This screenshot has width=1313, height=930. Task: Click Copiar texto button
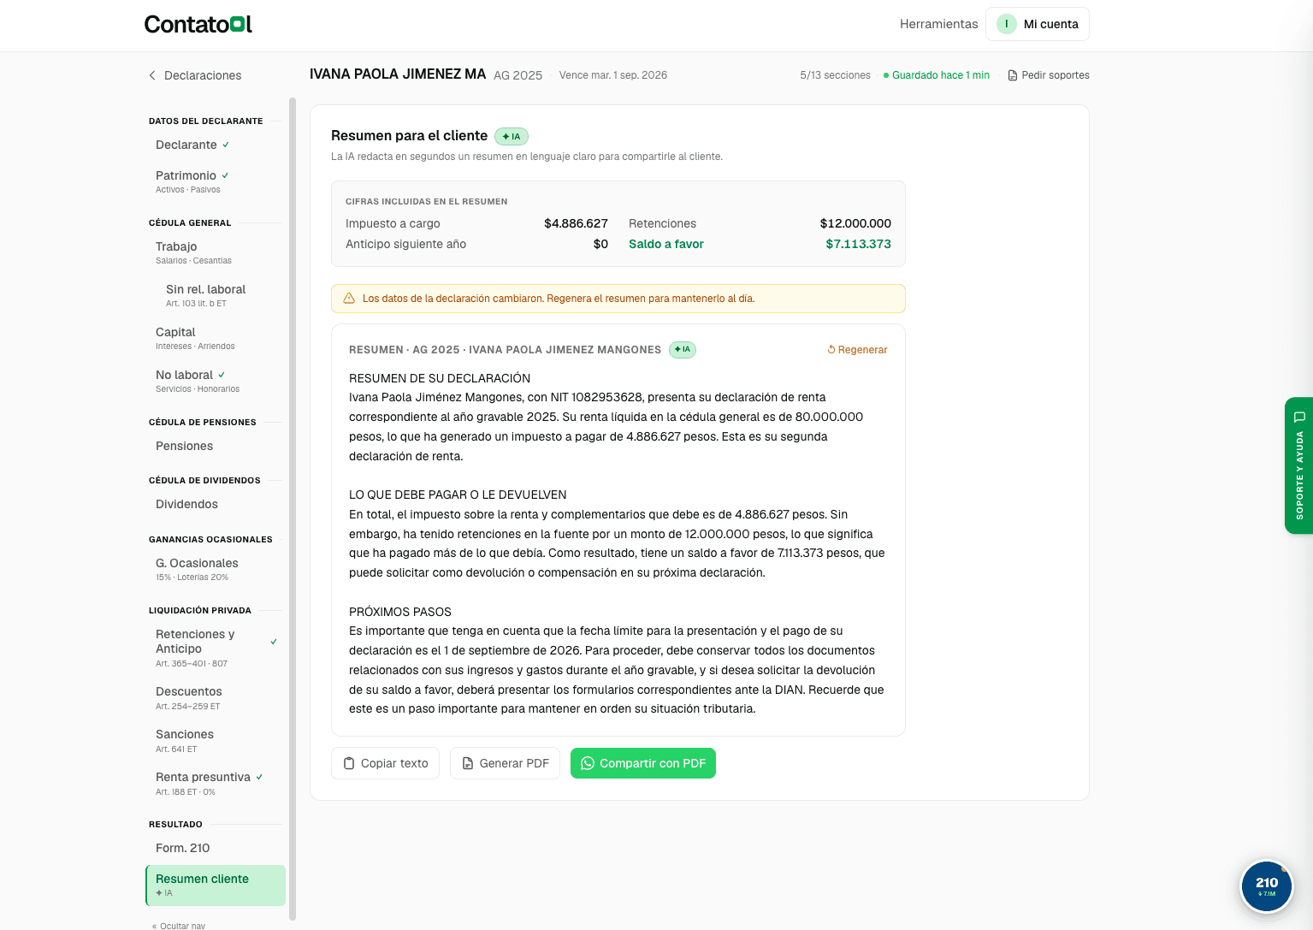point(386,763)
